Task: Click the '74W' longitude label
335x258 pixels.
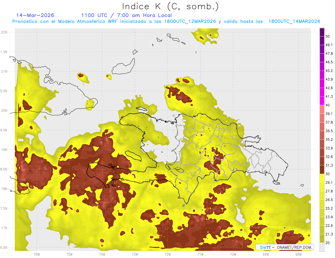Action: click(102, 254)
